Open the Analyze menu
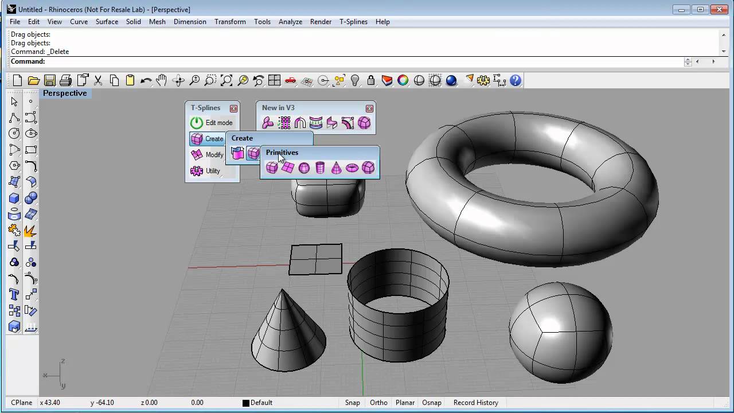Screen dimensions: 734x413 tap(290, 22)
